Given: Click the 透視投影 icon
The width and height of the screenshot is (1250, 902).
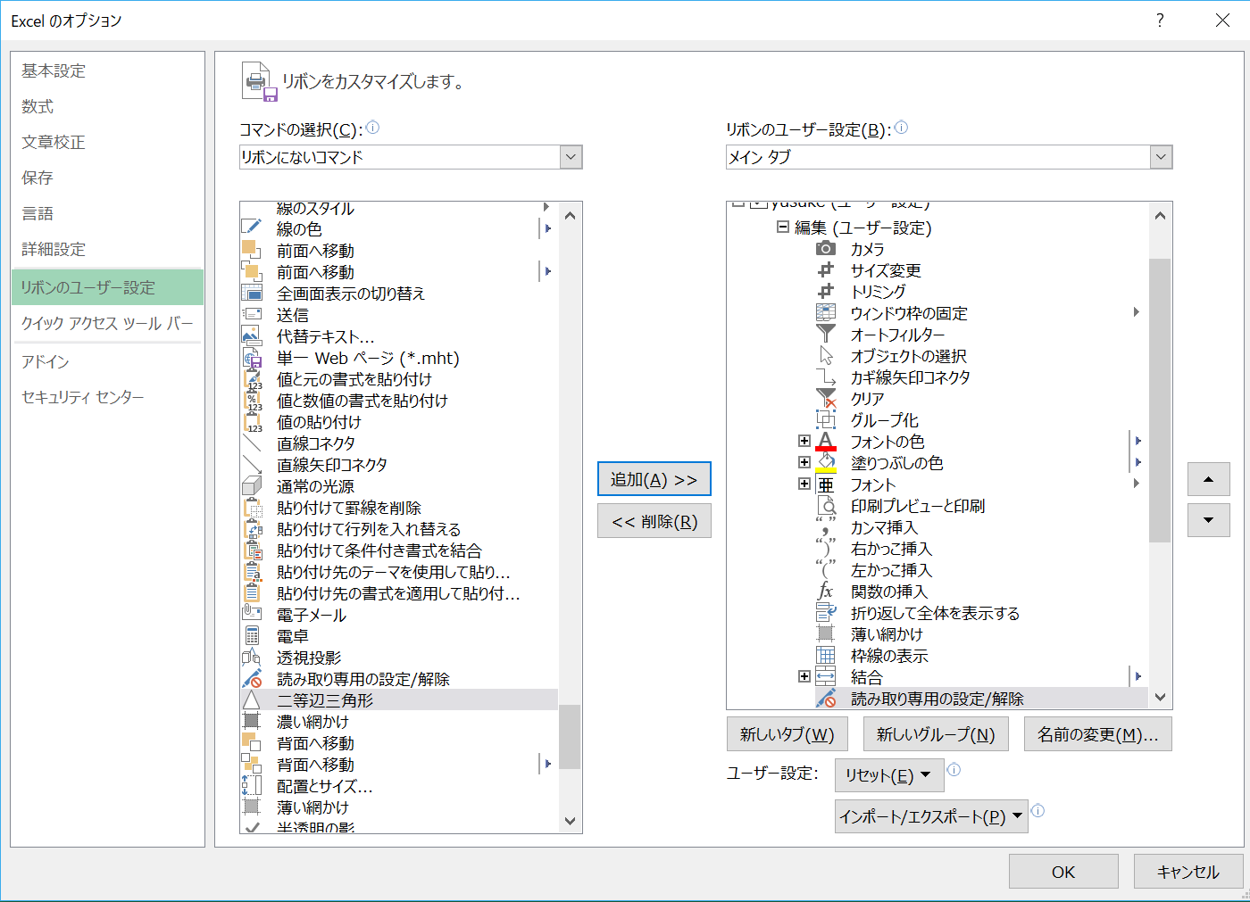Looking at the screenshot, I should pos(252,658).
